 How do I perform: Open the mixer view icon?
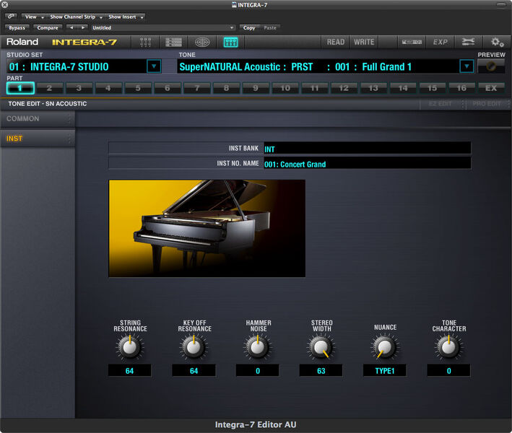coord(145,42)
